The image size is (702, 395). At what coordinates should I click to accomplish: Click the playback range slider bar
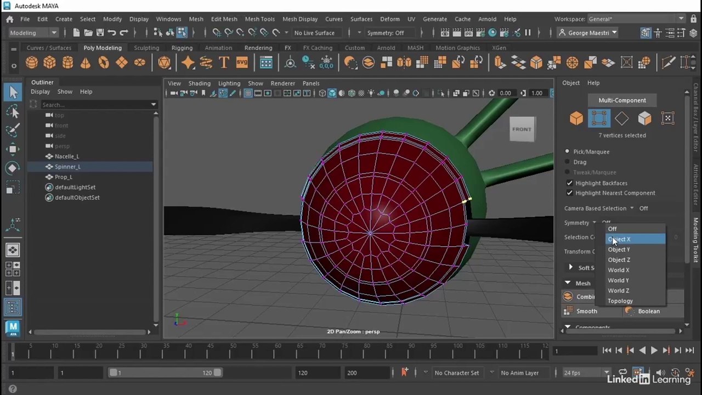click(165, 373)
